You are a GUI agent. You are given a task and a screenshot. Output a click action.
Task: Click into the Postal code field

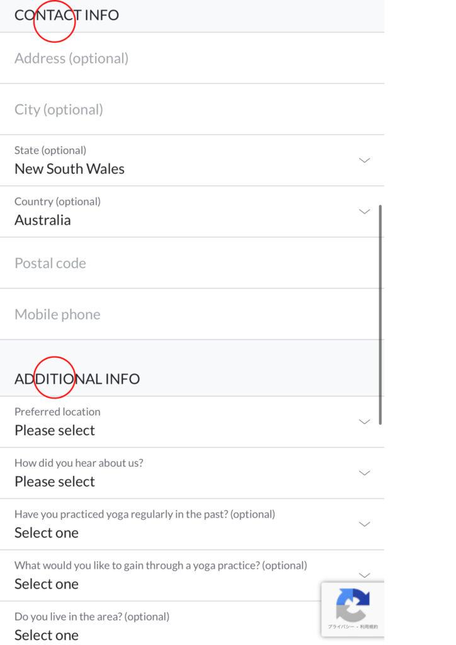(189, 263)
